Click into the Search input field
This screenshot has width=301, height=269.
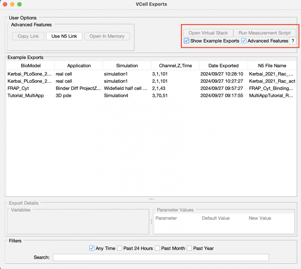161,257
